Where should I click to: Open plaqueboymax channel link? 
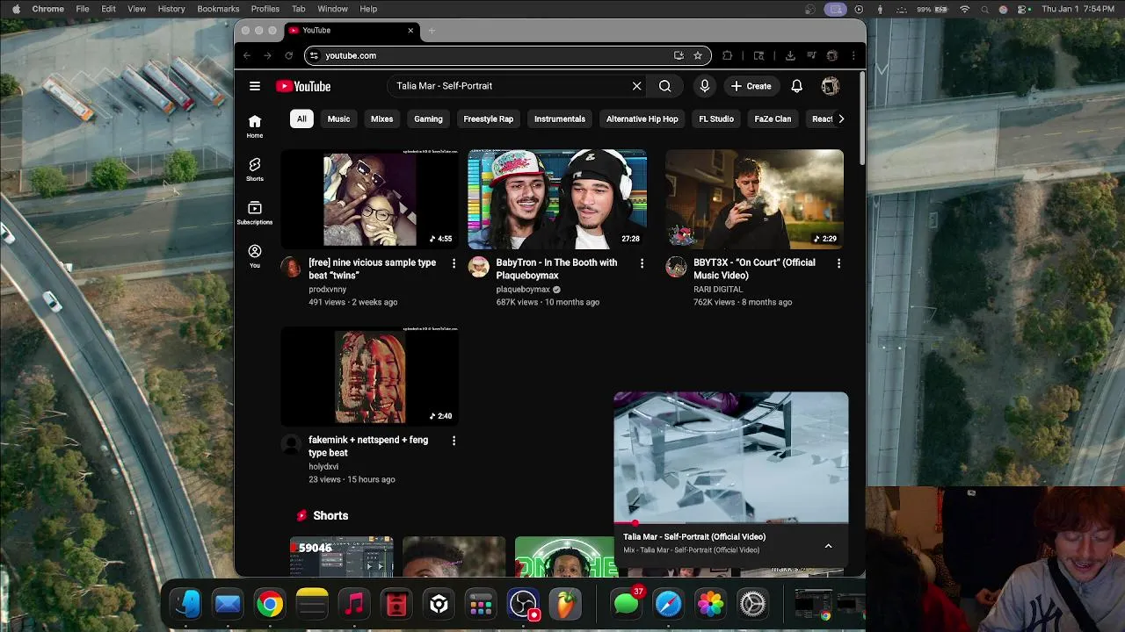(523, 289)
